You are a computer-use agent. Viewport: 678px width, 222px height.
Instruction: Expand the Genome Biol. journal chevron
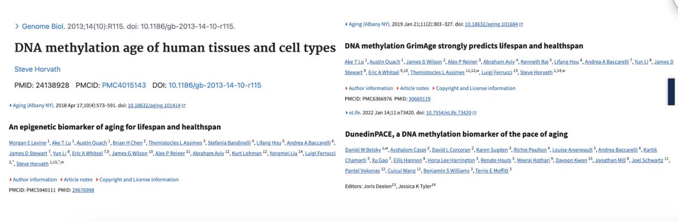click(x=17, y=26)
